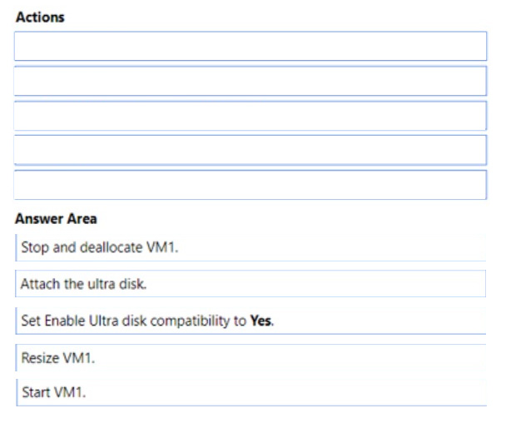
Task: Click the 'Start VM1.' action item
Action: point(50,391)
